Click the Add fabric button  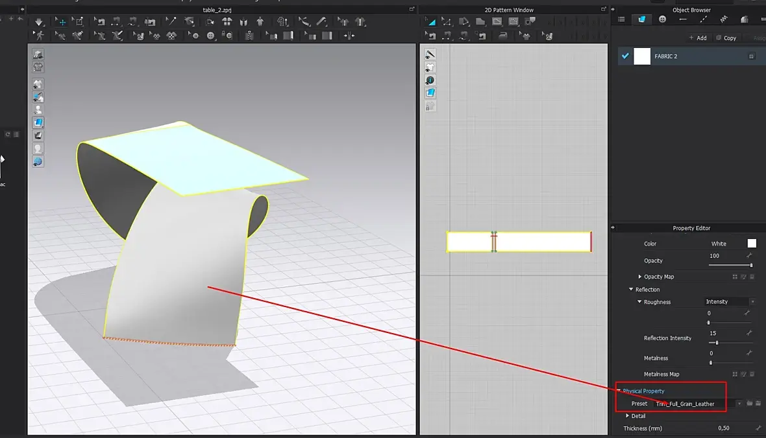698,38
